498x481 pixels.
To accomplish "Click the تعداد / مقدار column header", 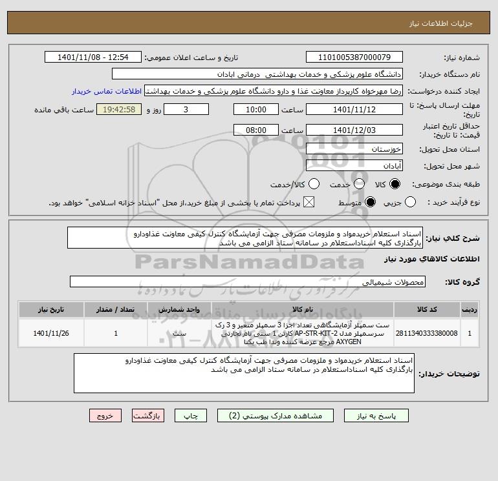I will click(x=116, y=309).
